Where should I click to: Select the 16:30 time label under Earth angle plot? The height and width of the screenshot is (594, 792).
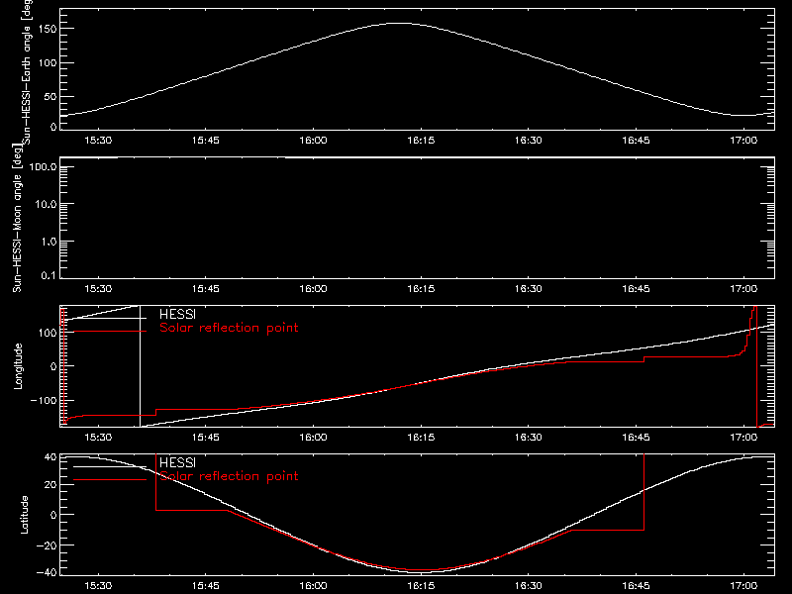click(529, 140)
